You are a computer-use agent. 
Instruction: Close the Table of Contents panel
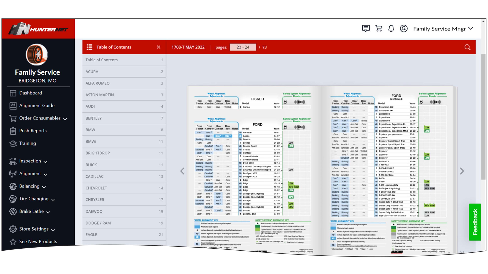tap(159, 47)
